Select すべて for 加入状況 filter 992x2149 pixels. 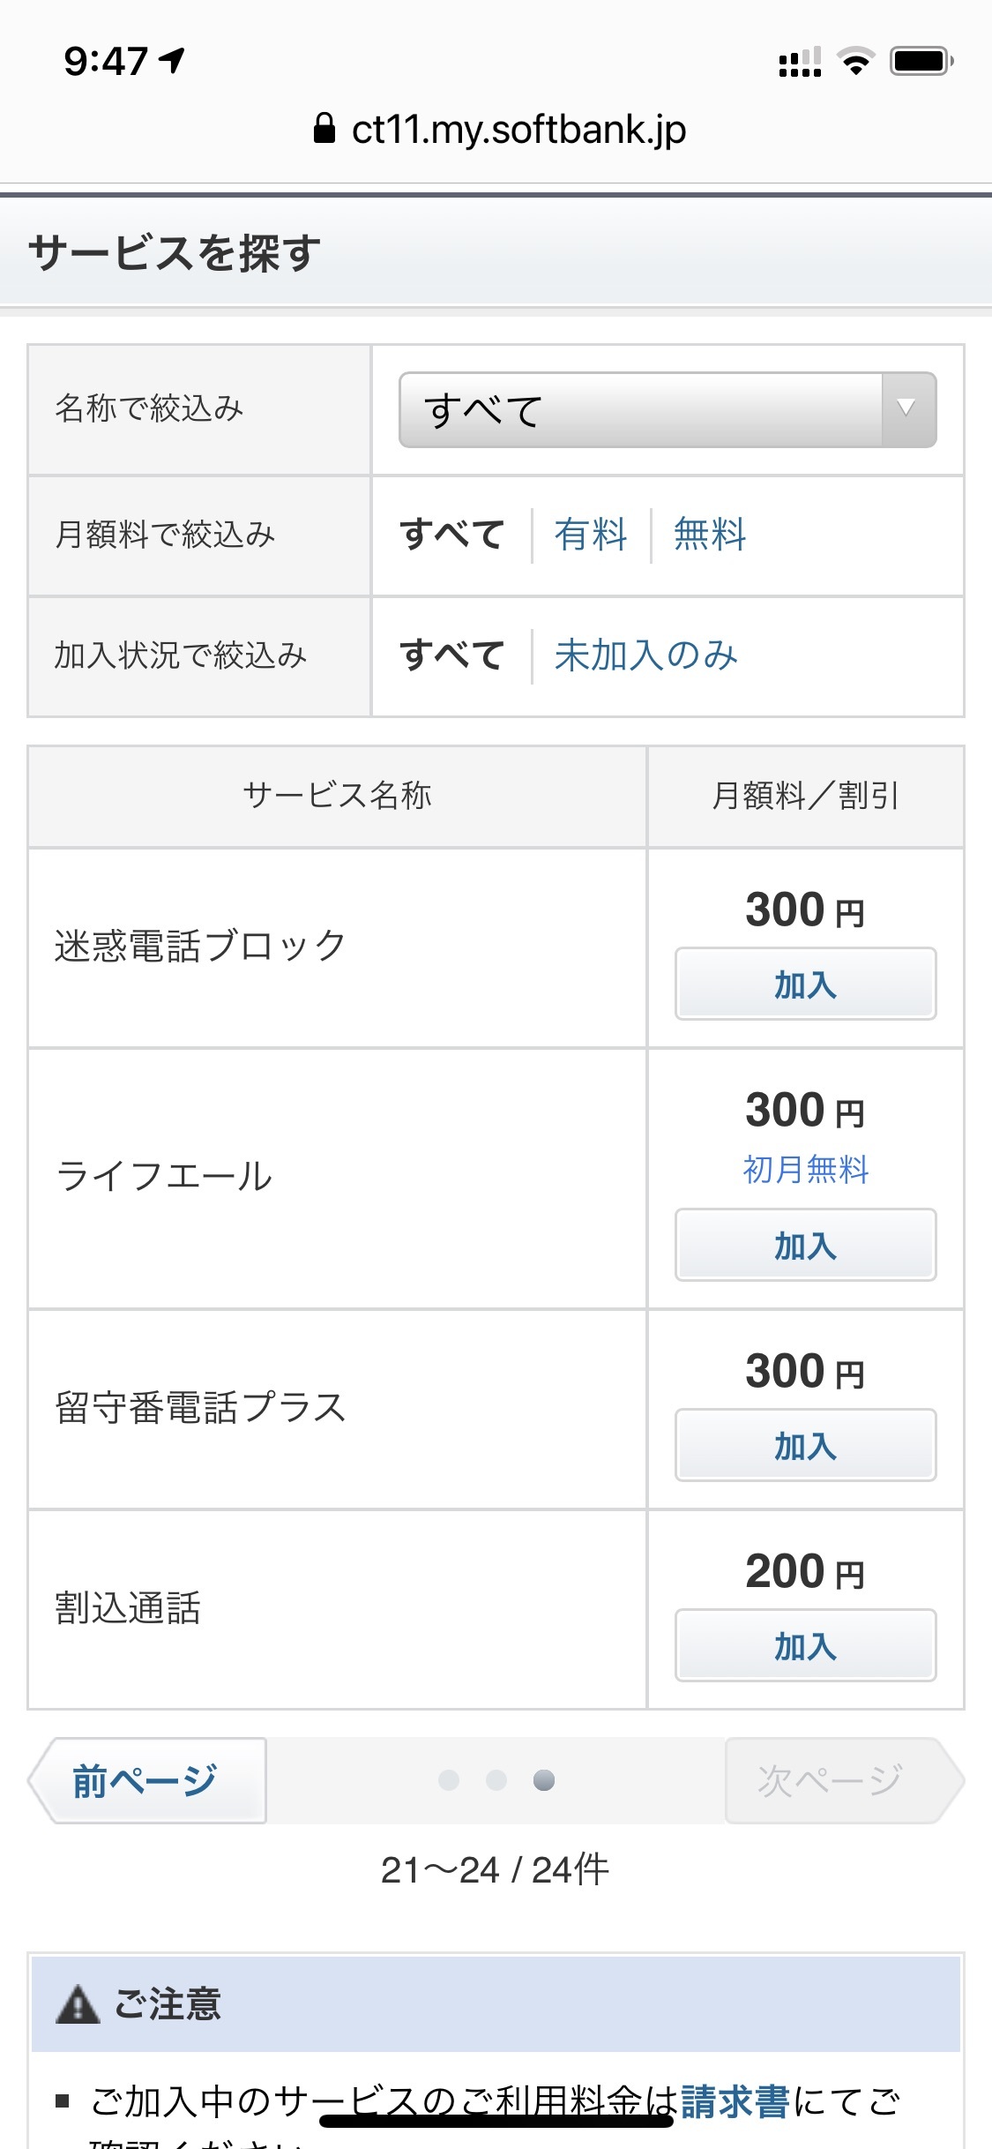451,655
